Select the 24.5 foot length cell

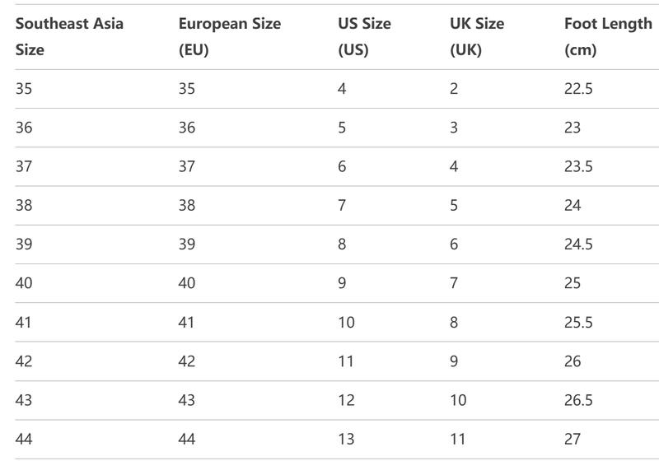tap(578, 244)
